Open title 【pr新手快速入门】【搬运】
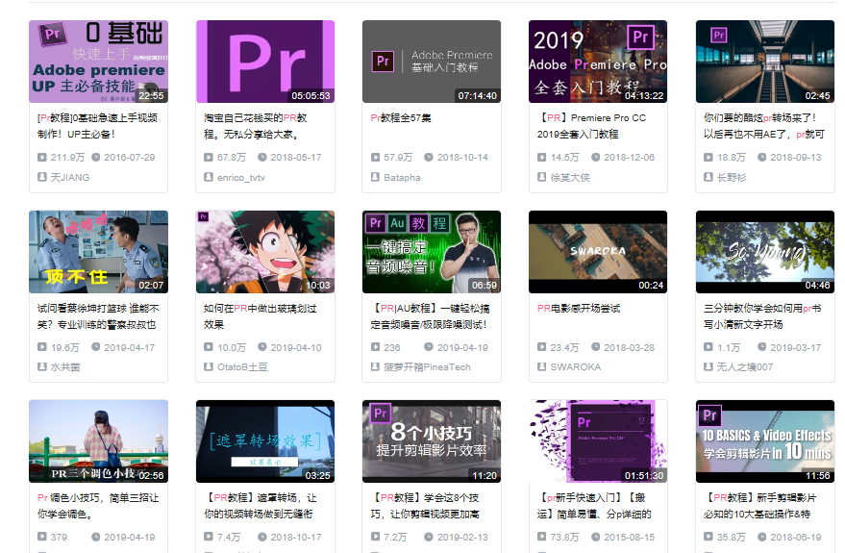The height and width of the screenshot is (553, 845). coord(594,506)
